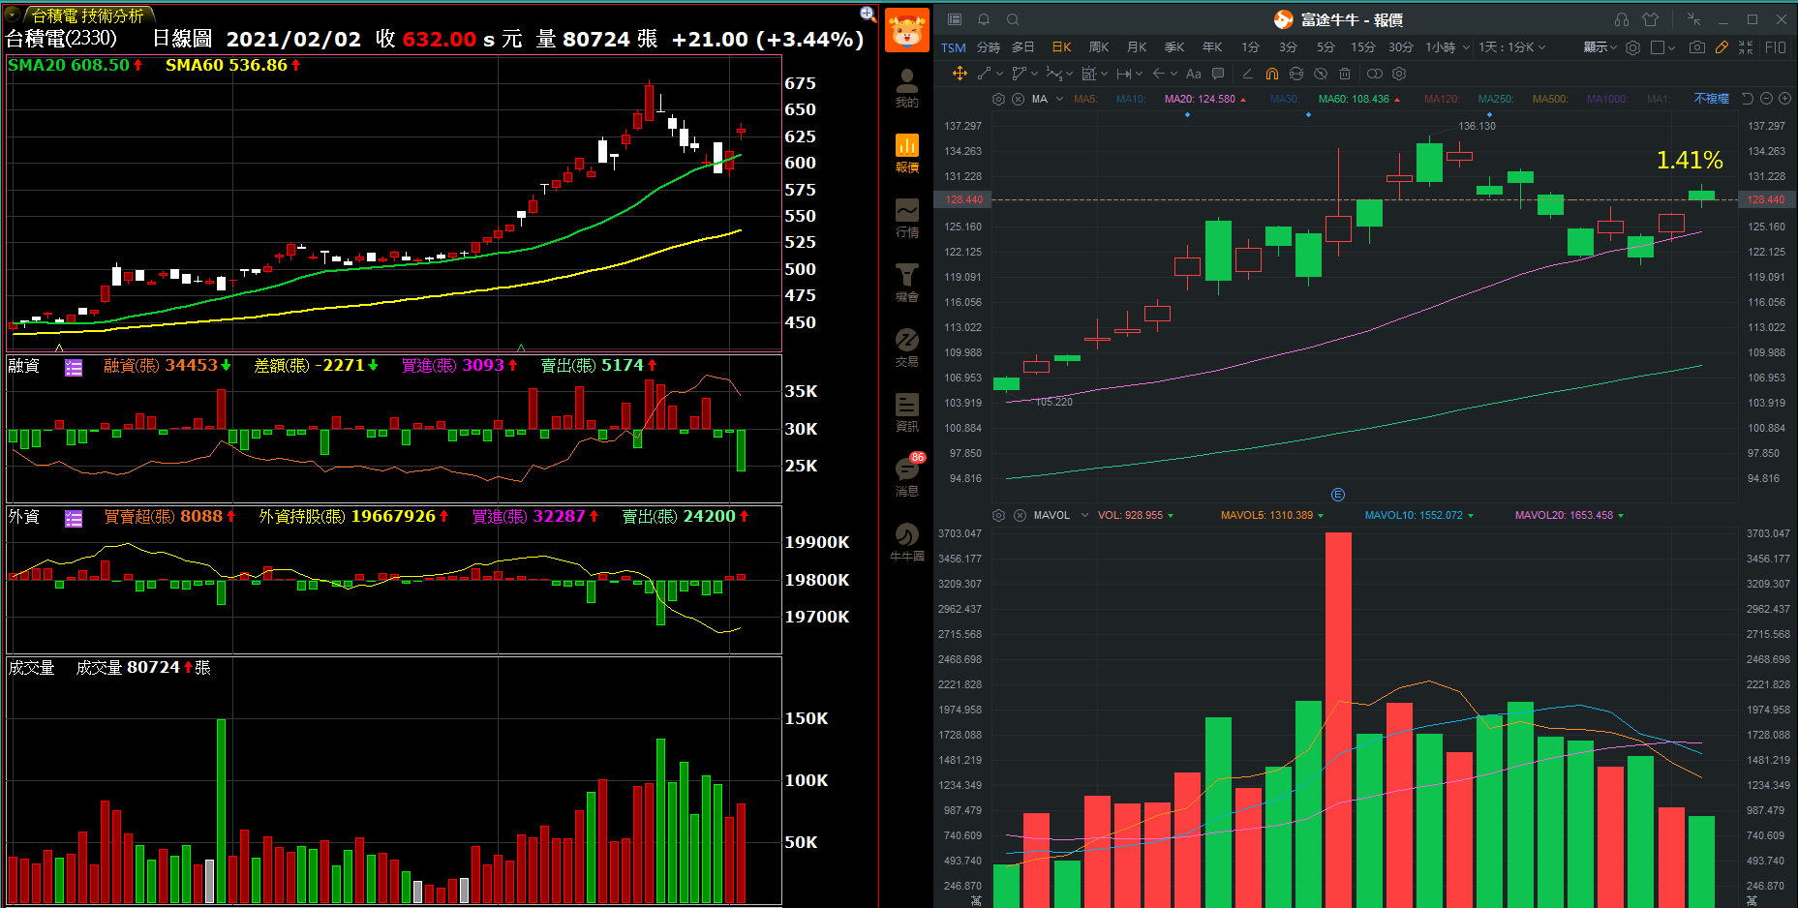Toggle the magnet snap mode icon
This screenshot has height=908, width=1798.
coord(1272,74)
